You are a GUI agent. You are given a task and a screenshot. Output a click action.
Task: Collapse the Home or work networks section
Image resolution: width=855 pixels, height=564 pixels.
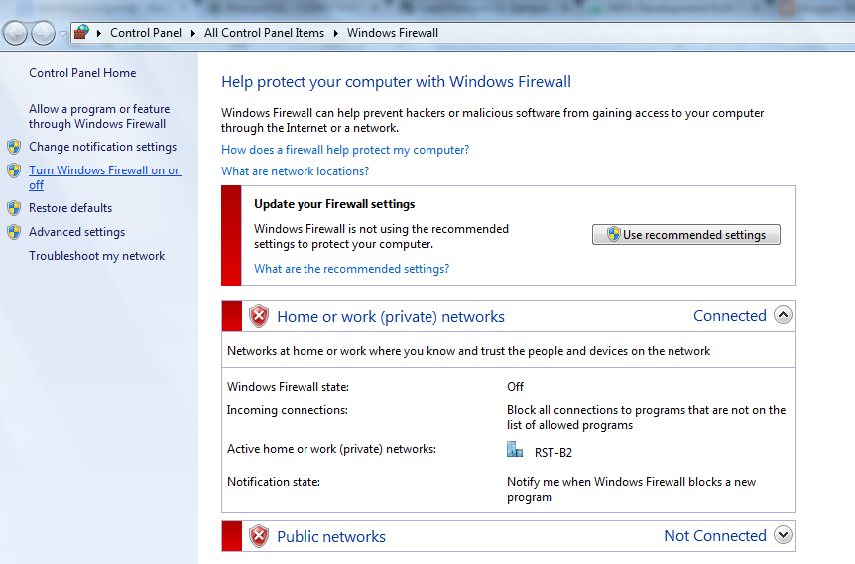783,315
